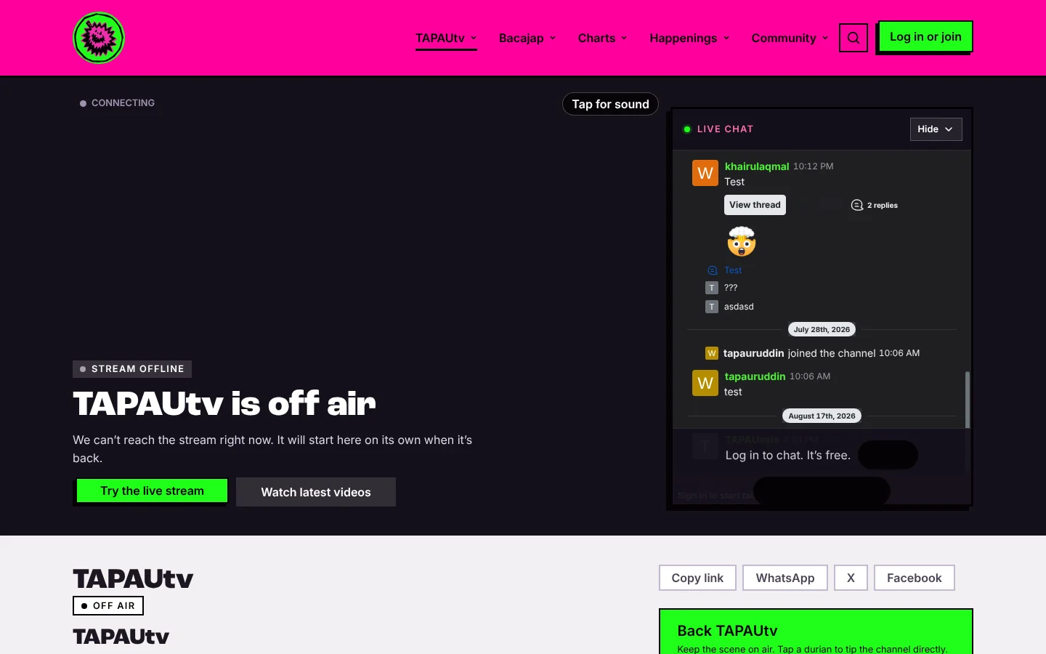Click Try the live stream button

pos(152,490)
